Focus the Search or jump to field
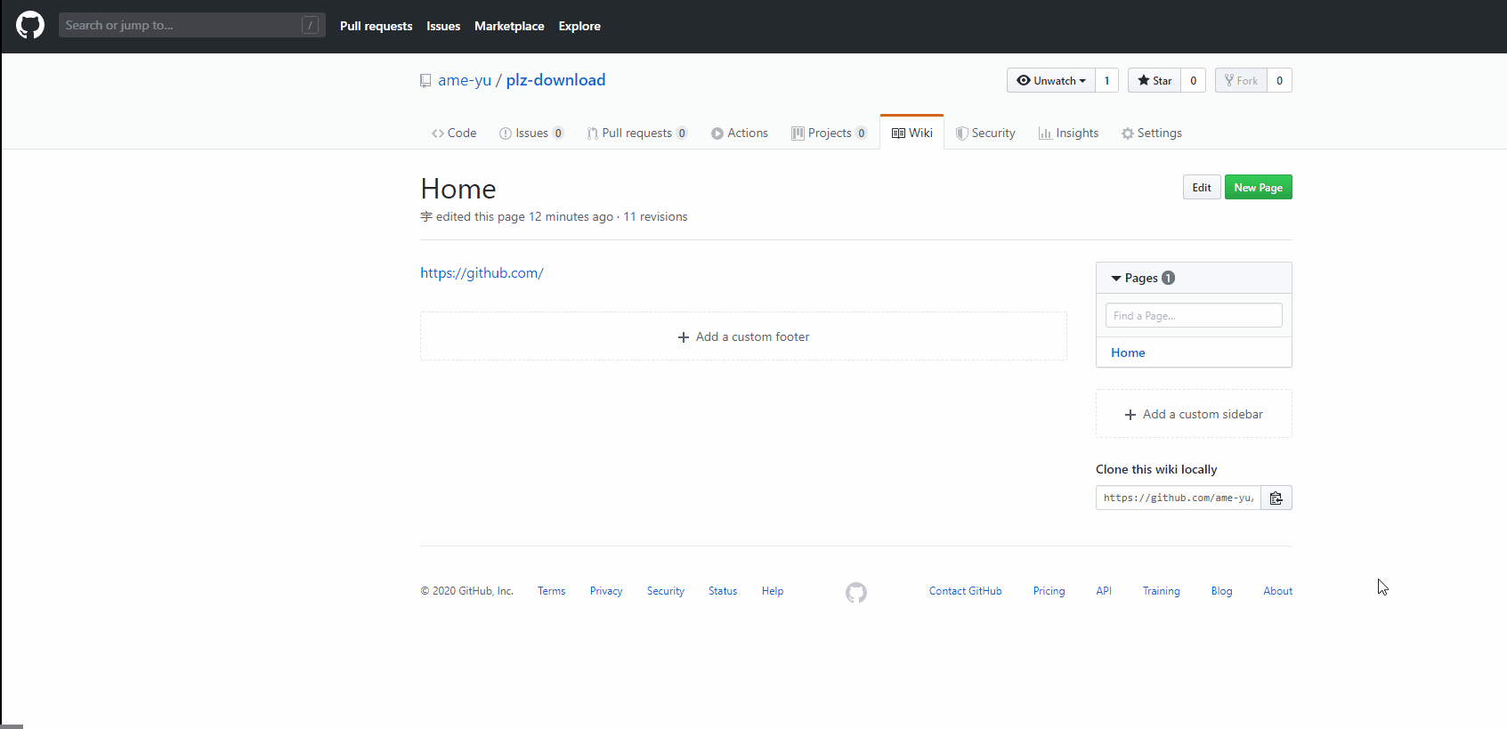 point(191,25)
